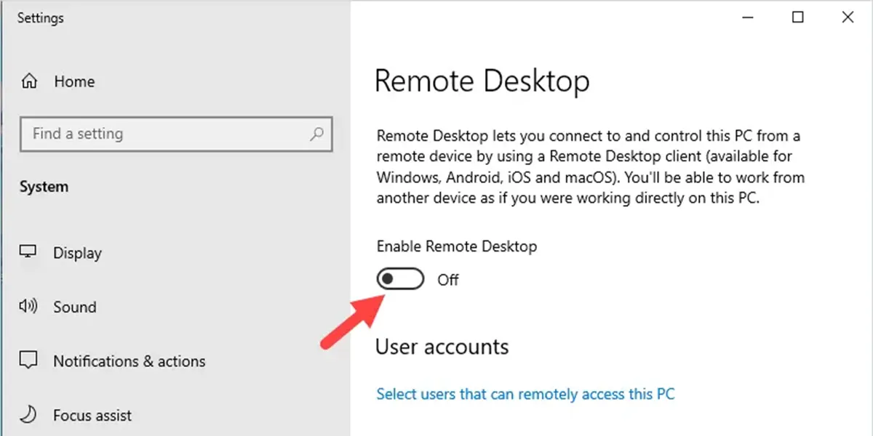
Task: Click the magnifier icon in search box
Action: (x=317, y=134)
